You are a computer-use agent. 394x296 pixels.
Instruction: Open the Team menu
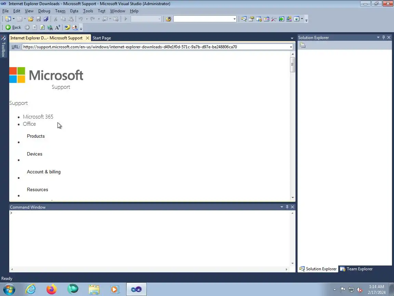(60, 11)
